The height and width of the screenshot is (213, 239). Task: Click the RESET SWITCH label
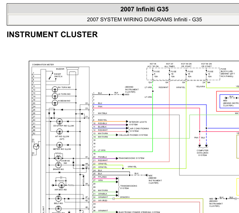58,75
